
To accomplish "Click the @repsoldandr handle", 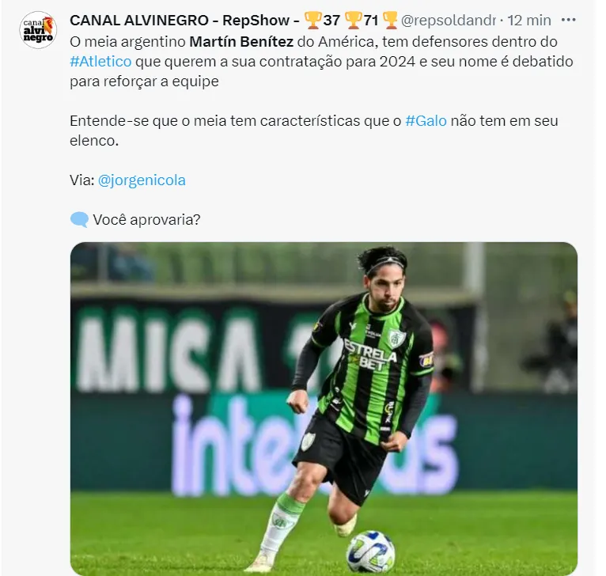I will 449,20.
